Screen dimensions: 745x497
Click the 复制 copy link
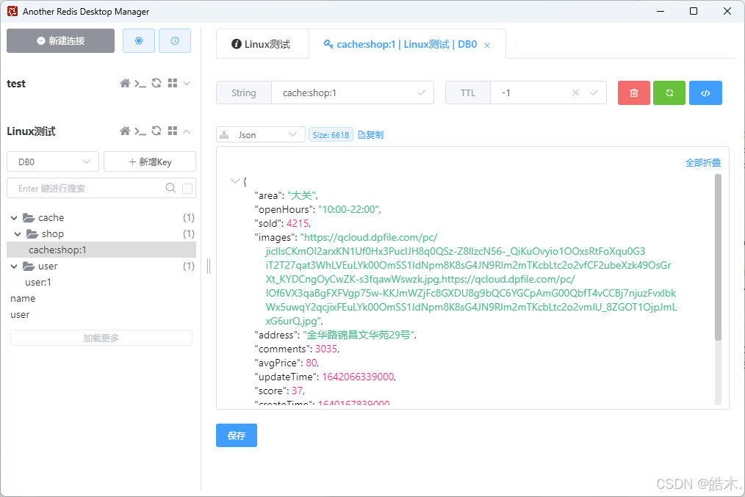click(370, 135)
